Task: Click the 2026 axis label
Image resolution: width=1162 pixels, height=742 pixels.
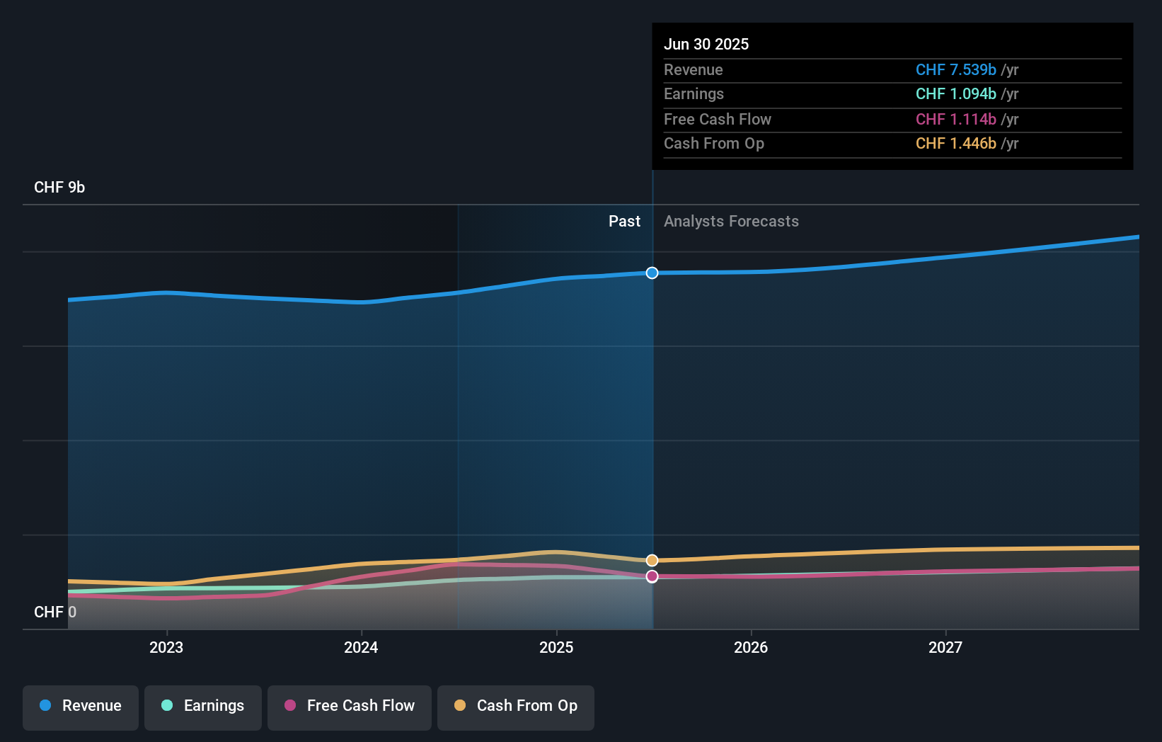Action: tap(751, 646)
